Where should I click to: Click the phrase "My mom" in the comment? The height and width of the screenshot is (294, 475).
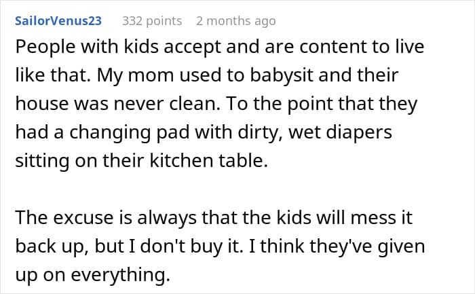[136, 75]
